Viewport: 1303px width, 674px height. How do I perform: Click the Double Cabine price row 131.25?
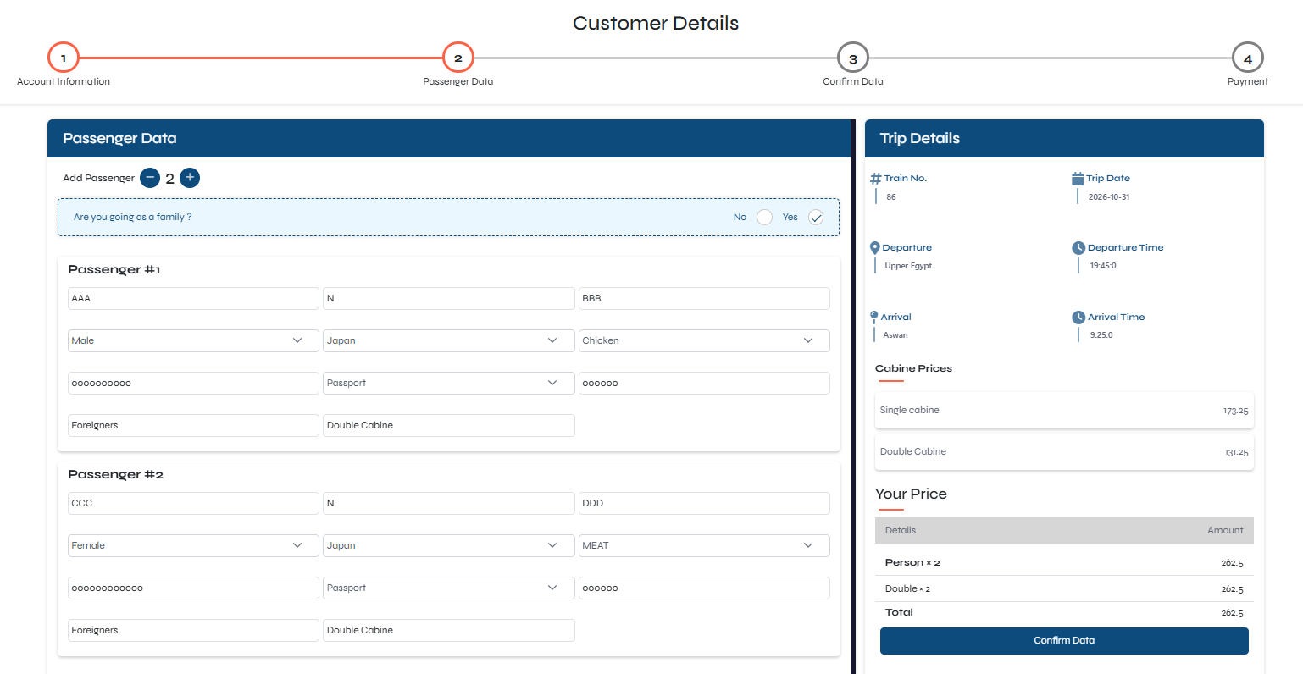point(1064,451)
